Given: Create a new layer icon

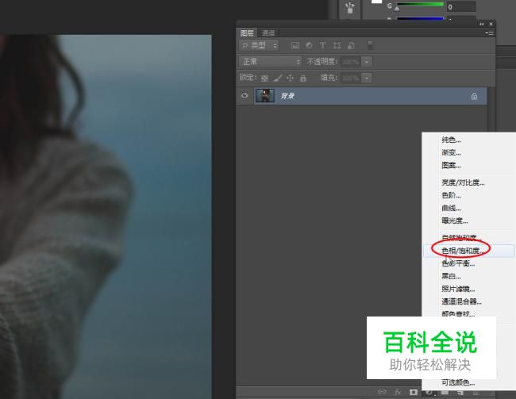Looking at the screenshot, I should (x=460, y=393).
